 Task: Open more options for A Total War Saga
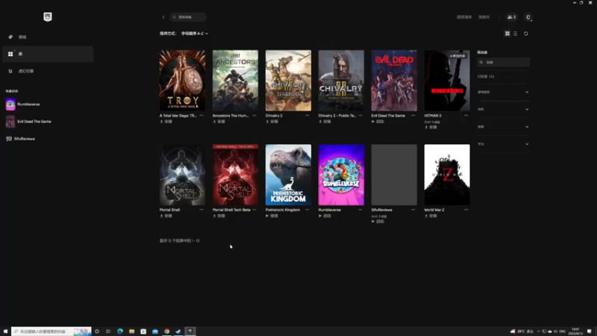[201, 116]
